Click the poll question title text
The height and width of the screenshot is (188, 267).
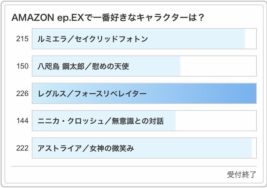[x=108, y=18]
